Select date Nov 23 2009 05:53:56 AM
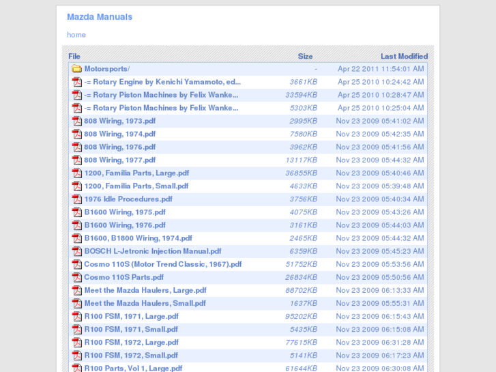 coord(380,264)
